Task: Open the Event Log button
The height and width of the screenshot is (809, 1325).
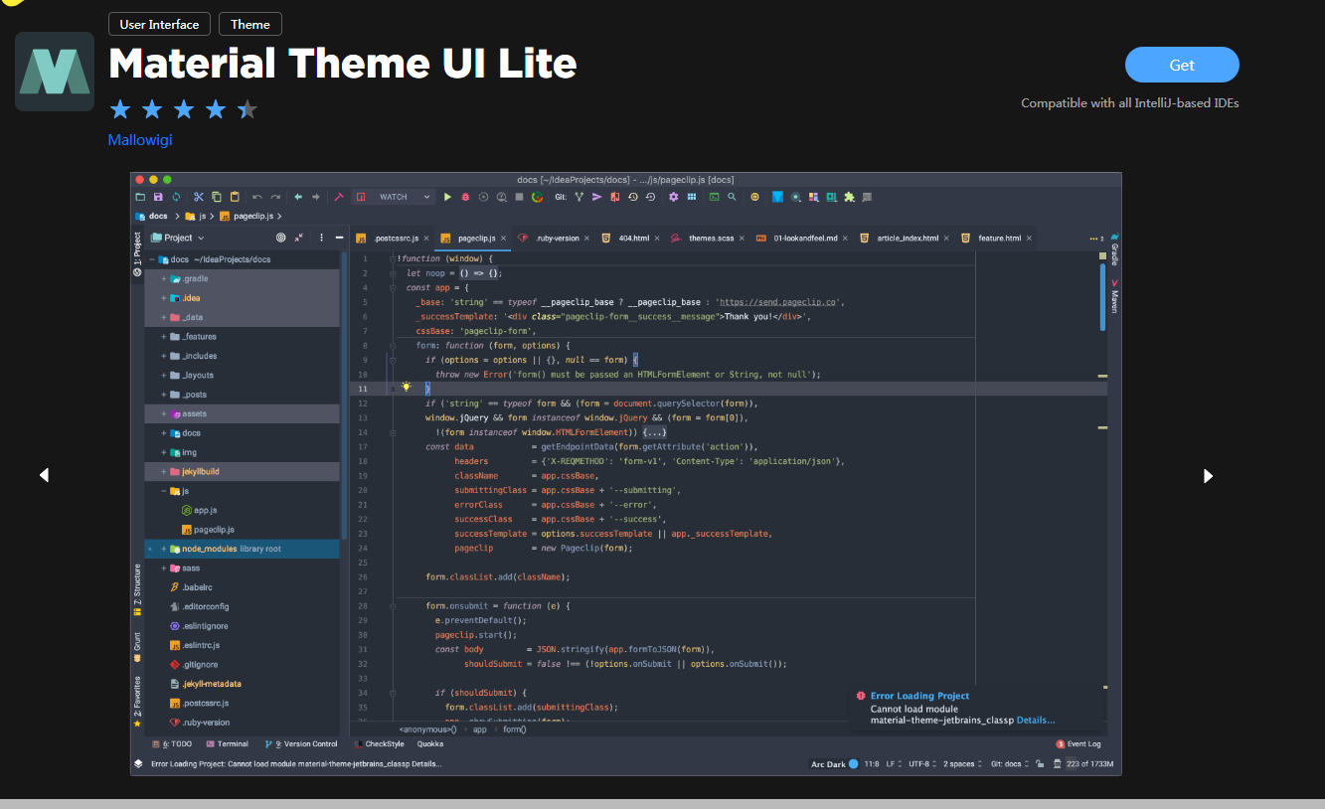Action: tap(1078, 743)
